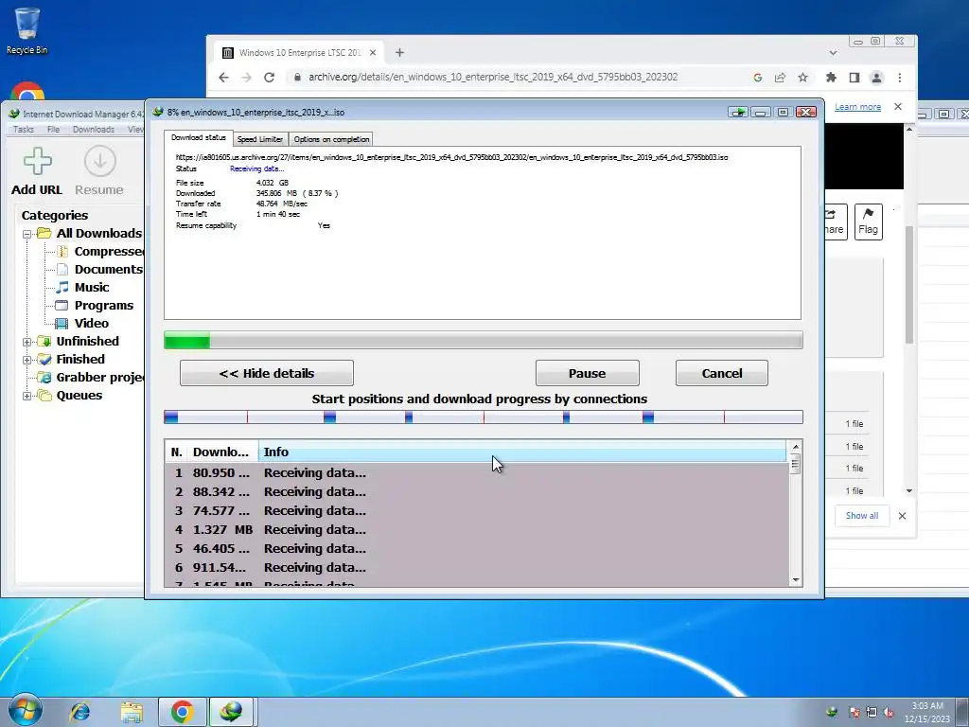Click the Google icon in the address bar
The width and height of the screenshot is (969, 727).
click(x=758, y=78)
